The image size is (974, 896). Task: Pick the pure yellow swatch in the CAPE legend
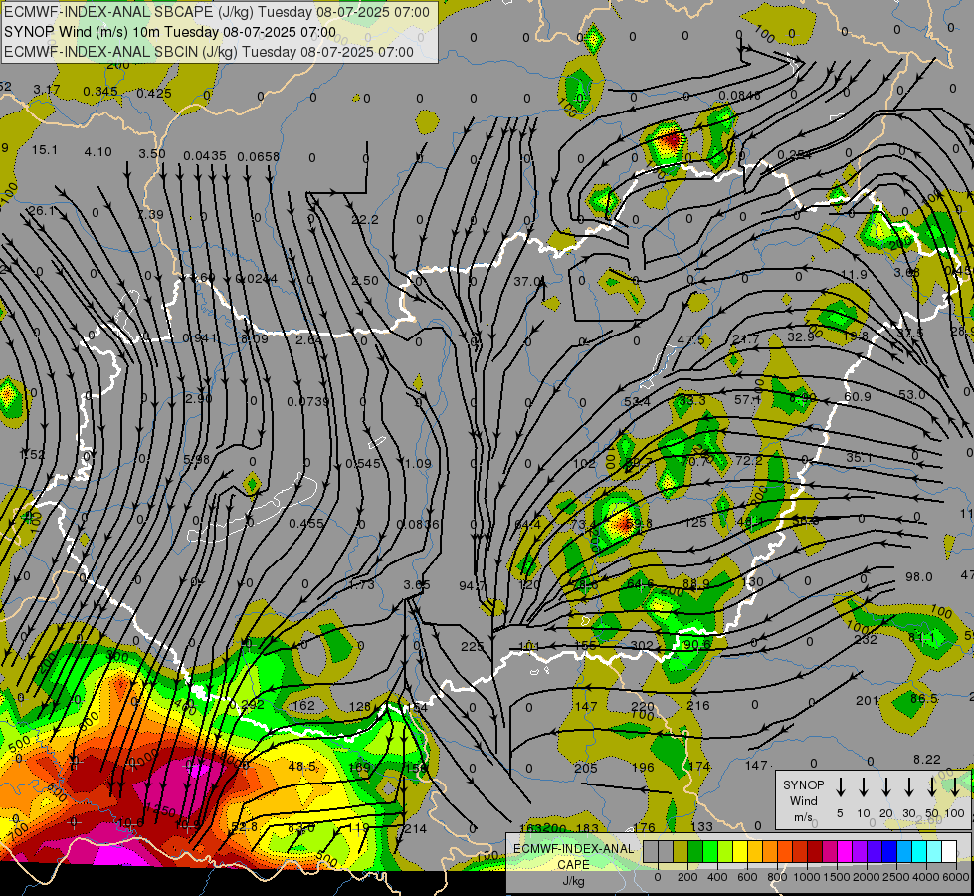coord(740,852)
